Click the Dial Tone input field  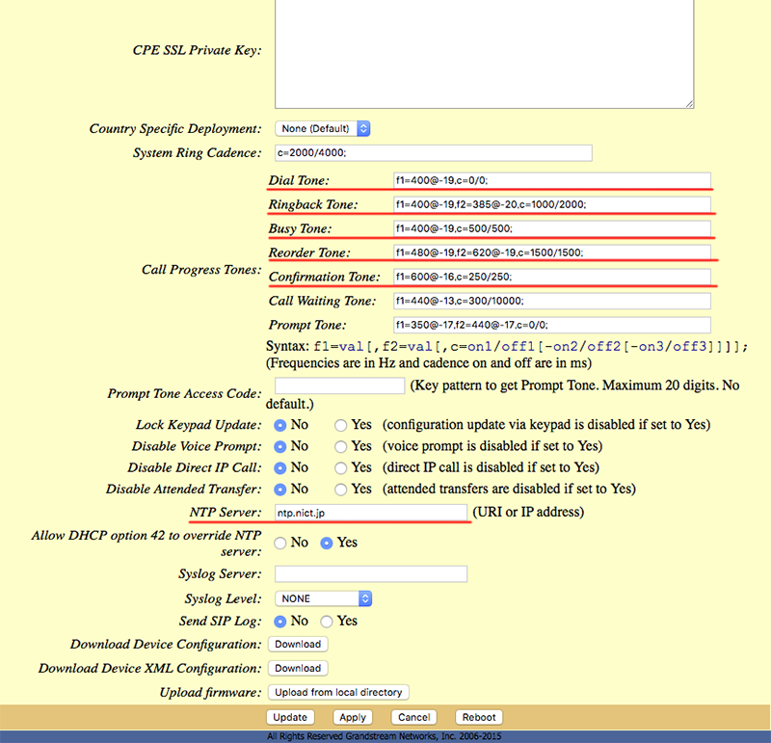click(x=551, y=180)
